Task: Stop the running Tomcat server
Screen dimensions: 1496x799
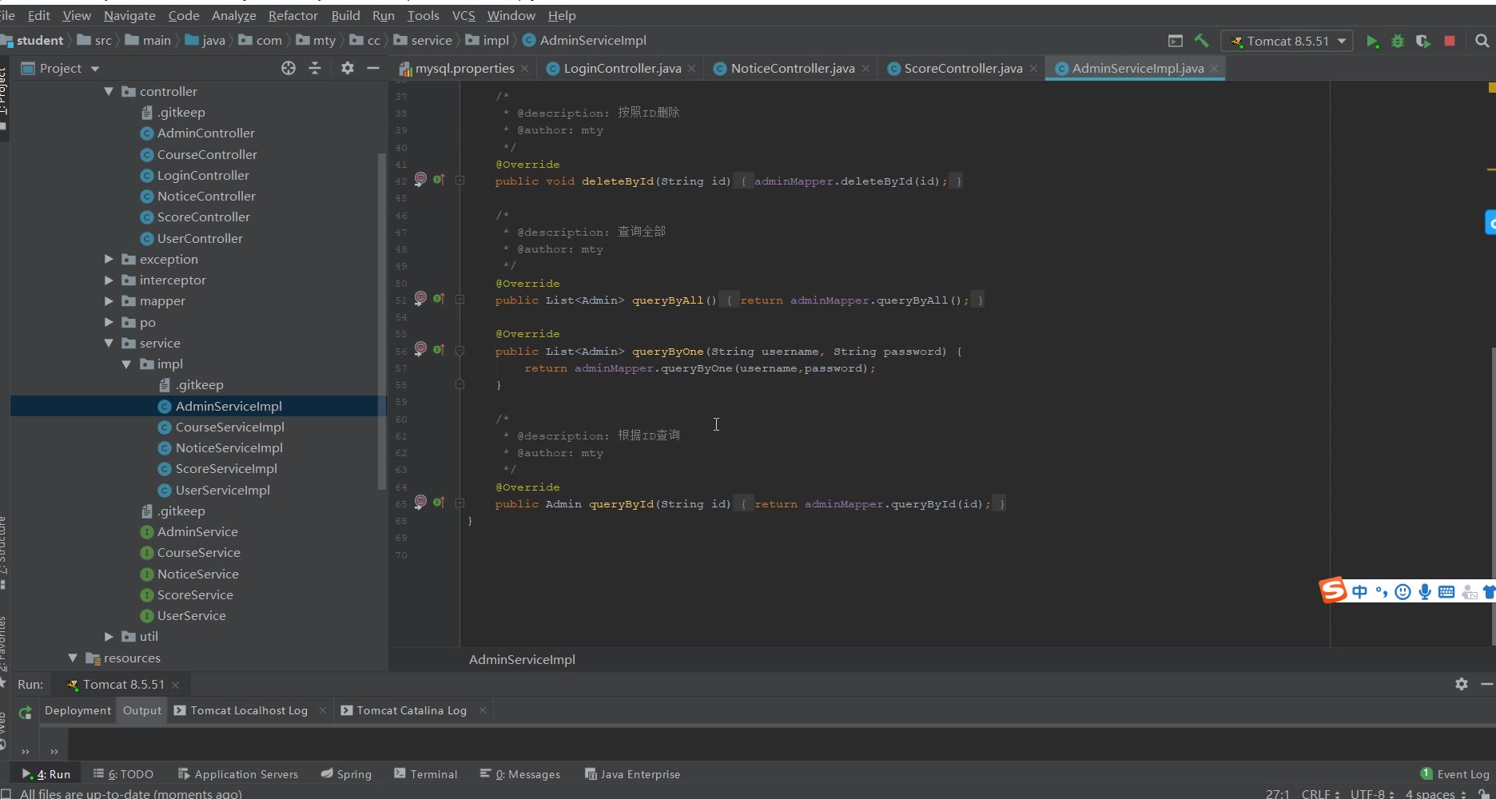Action: pyautogui.click(x=1450, y=41)
